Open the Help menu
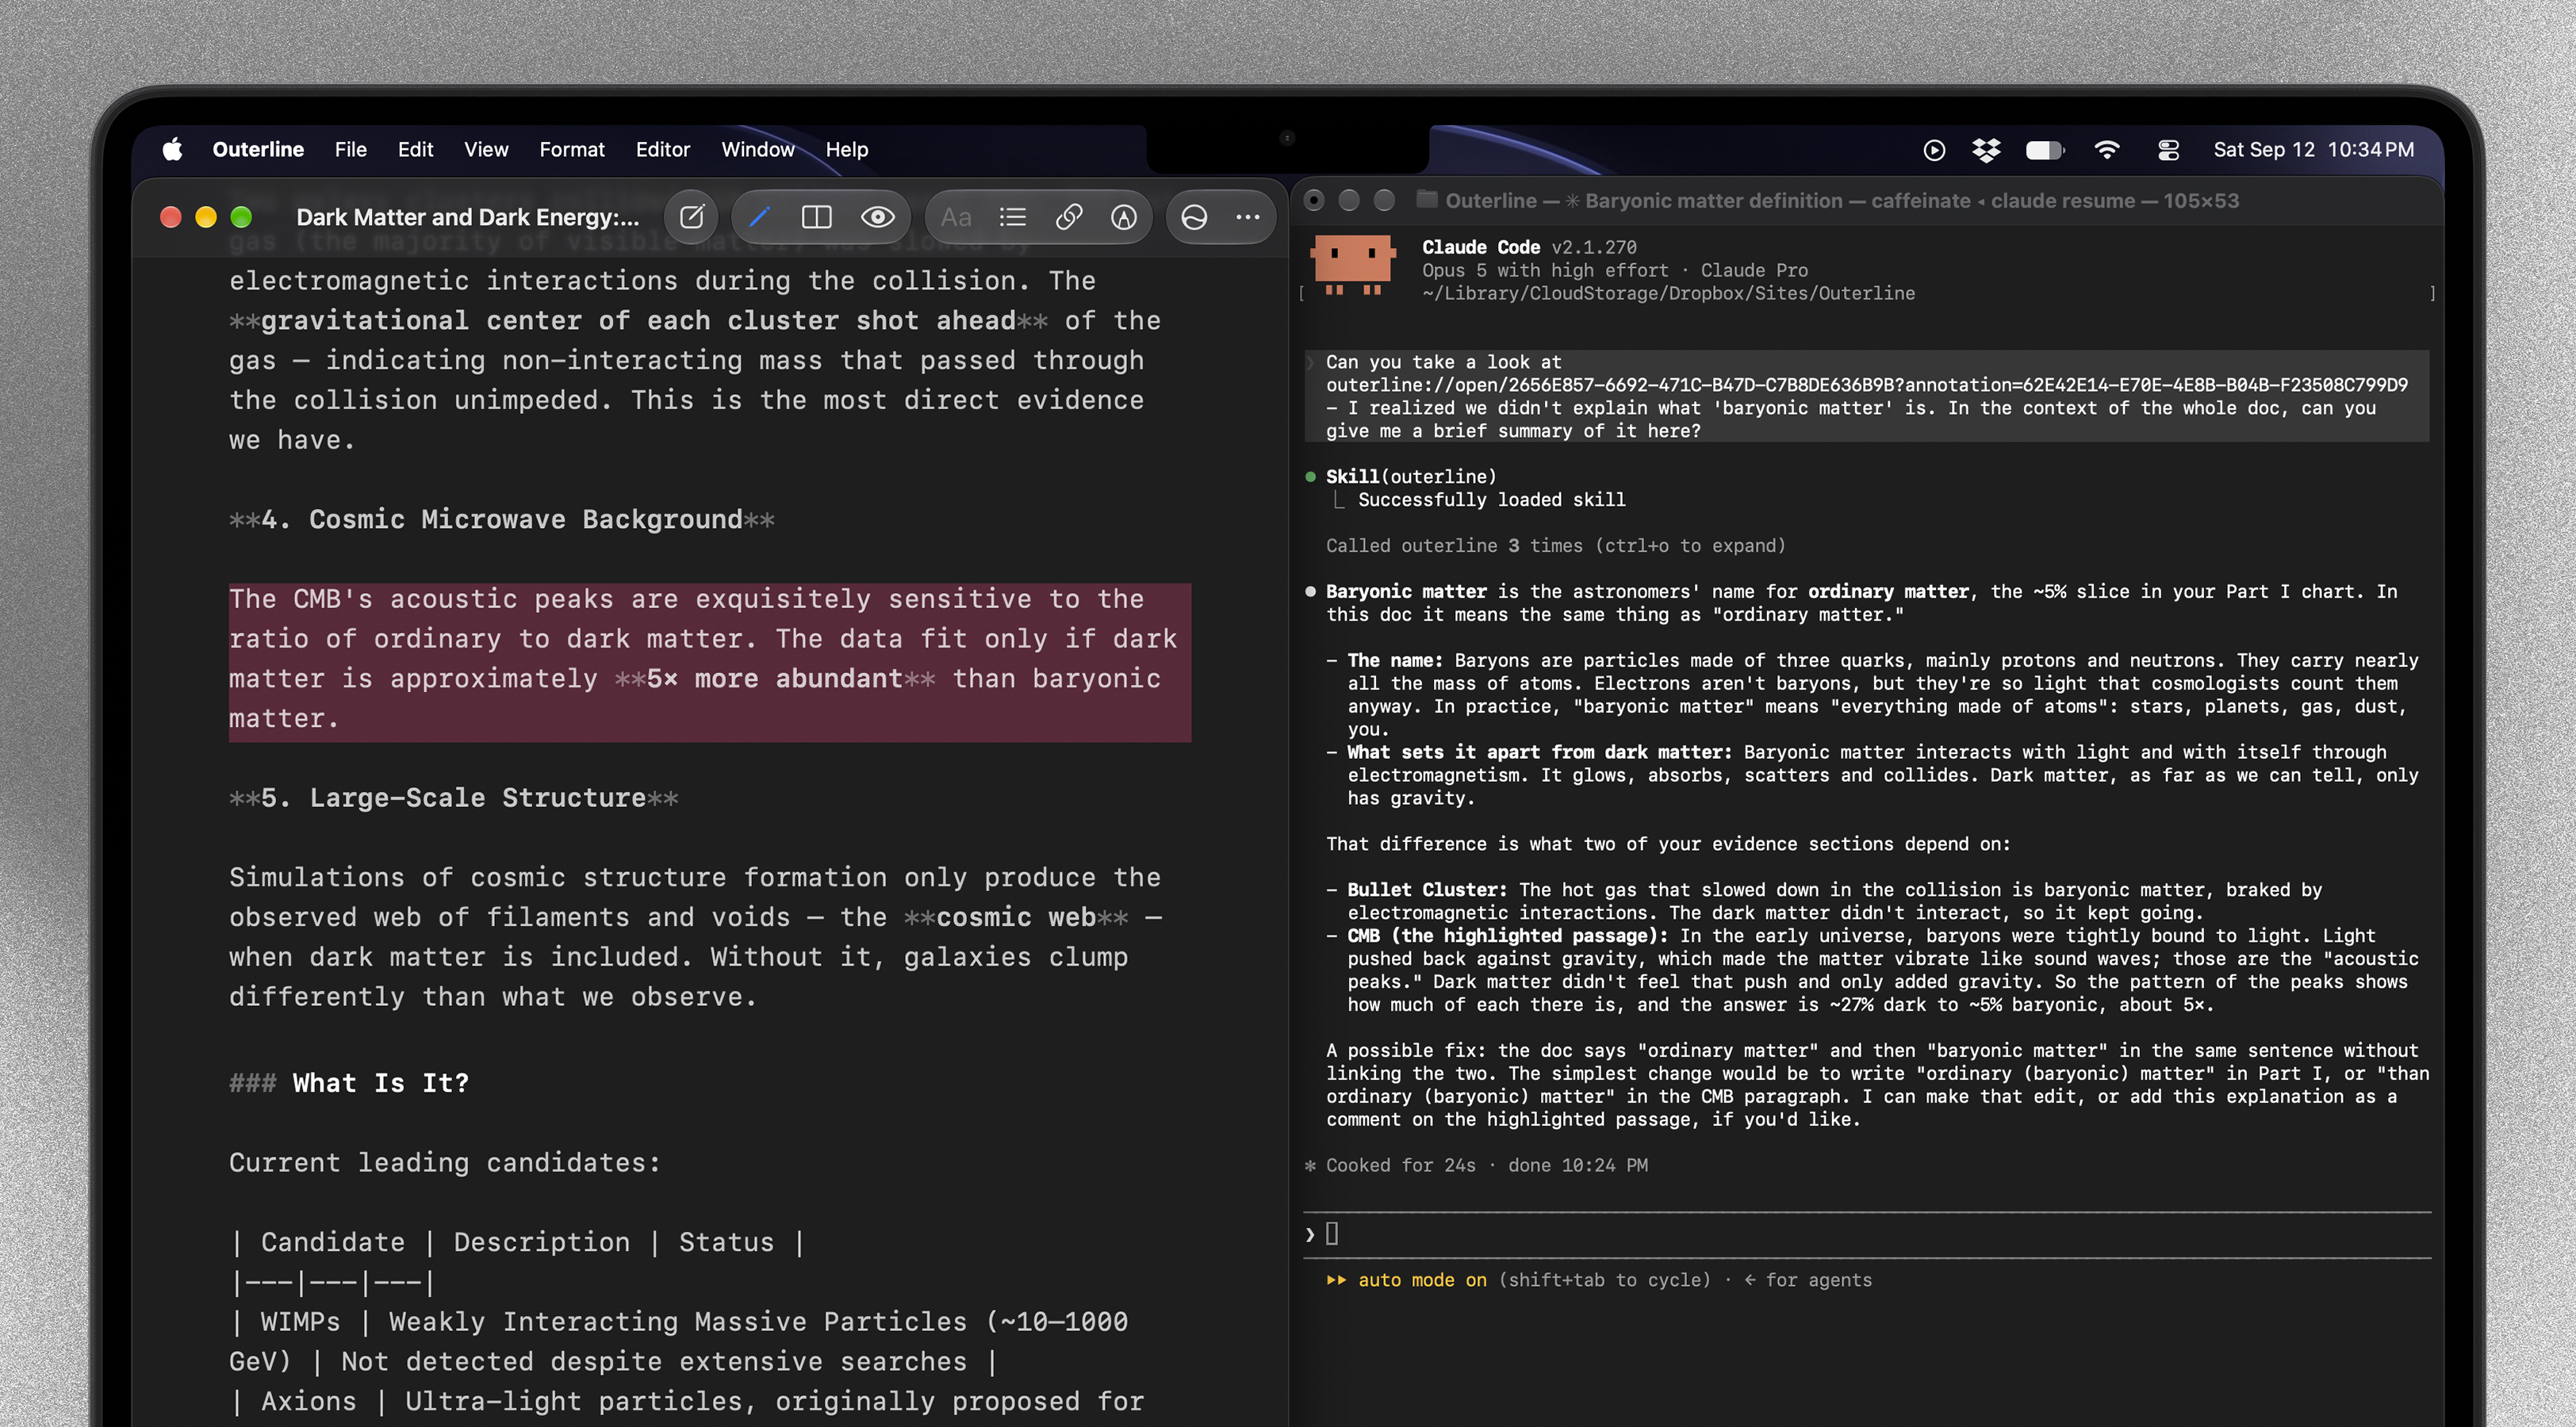2576x1427 pixels. [846, 150]
